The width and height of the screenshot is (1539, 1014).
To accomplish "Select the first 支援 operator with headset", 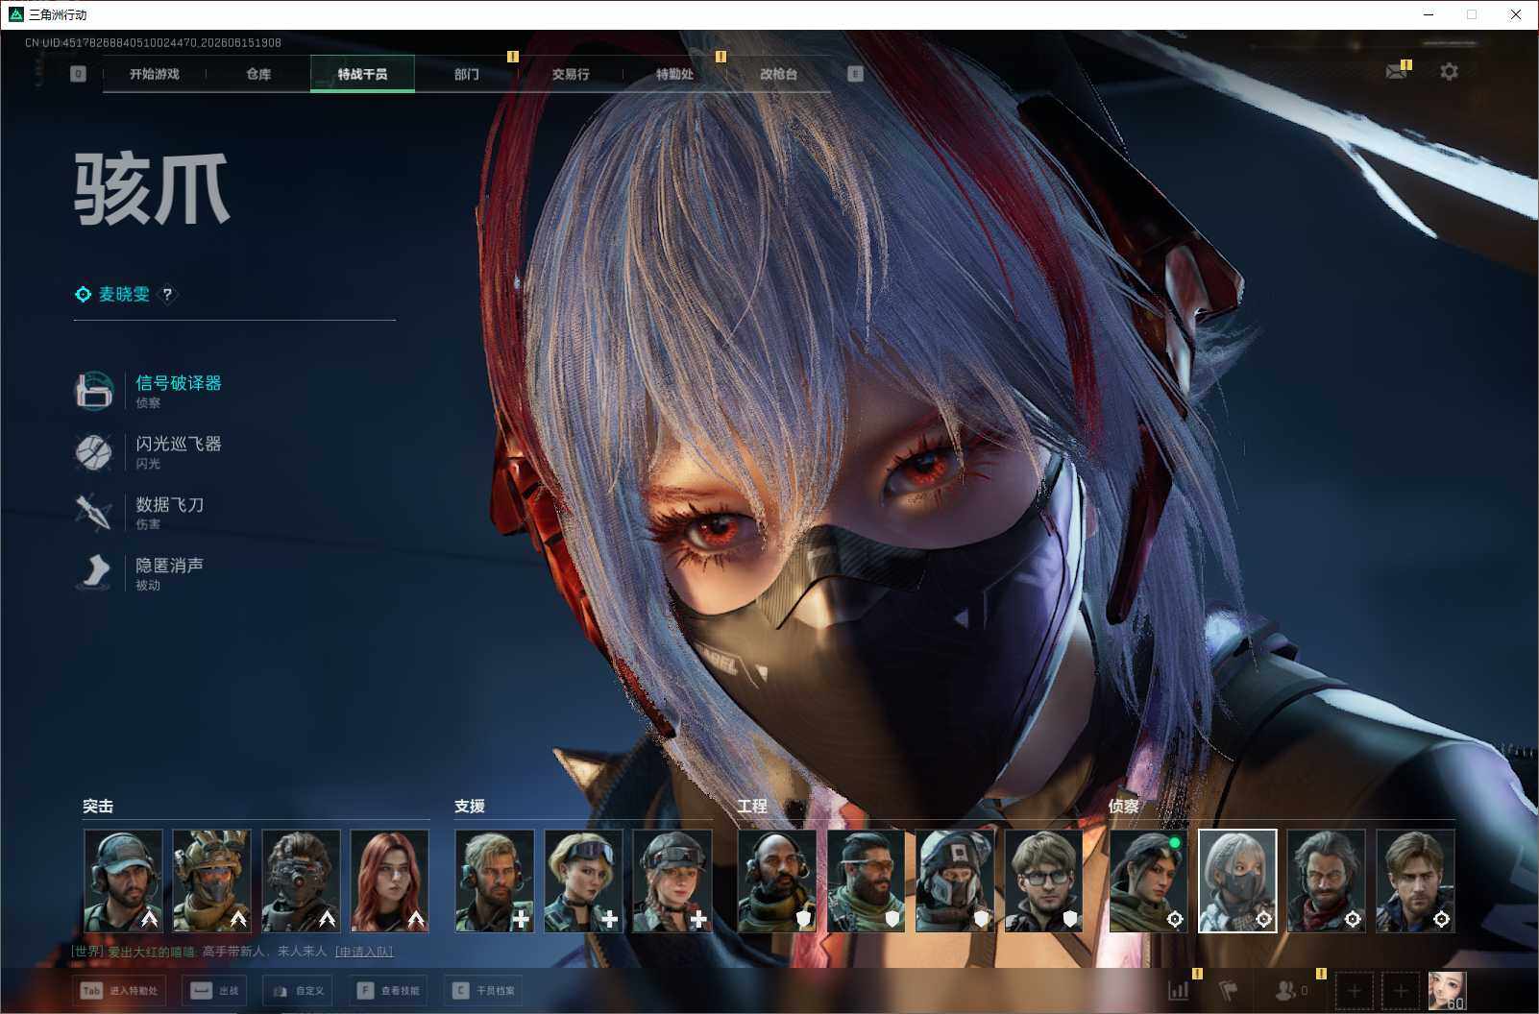I will point(495,881).
